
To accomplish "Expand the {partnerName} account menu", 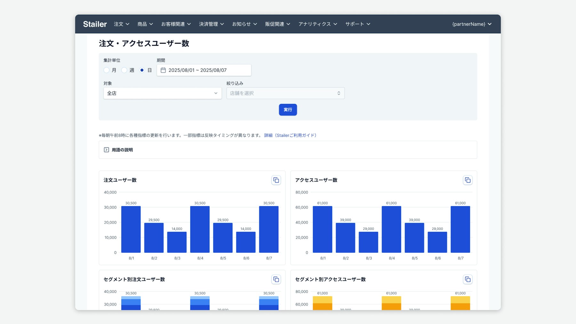I will (x=471, y=24).
